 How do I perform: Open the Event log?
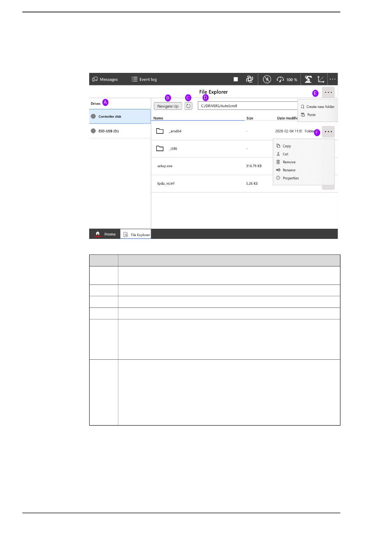(x=144, y=79)
